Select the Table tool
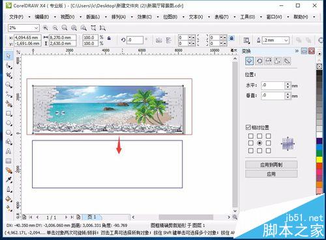The image size is (326, 240). tap(8, 161)
